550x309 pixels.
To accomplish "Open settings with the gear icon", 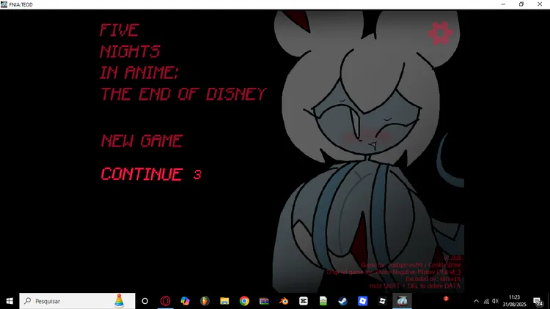I will pos(441,33).
